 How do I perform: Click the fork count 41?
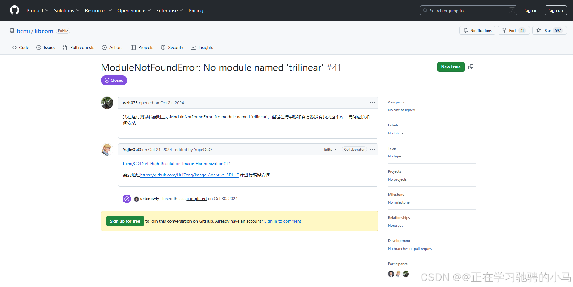522,30
